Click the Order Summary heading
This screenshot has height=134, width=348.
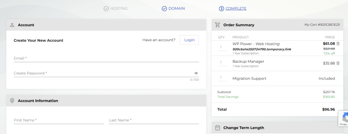[x=239, y=25]
